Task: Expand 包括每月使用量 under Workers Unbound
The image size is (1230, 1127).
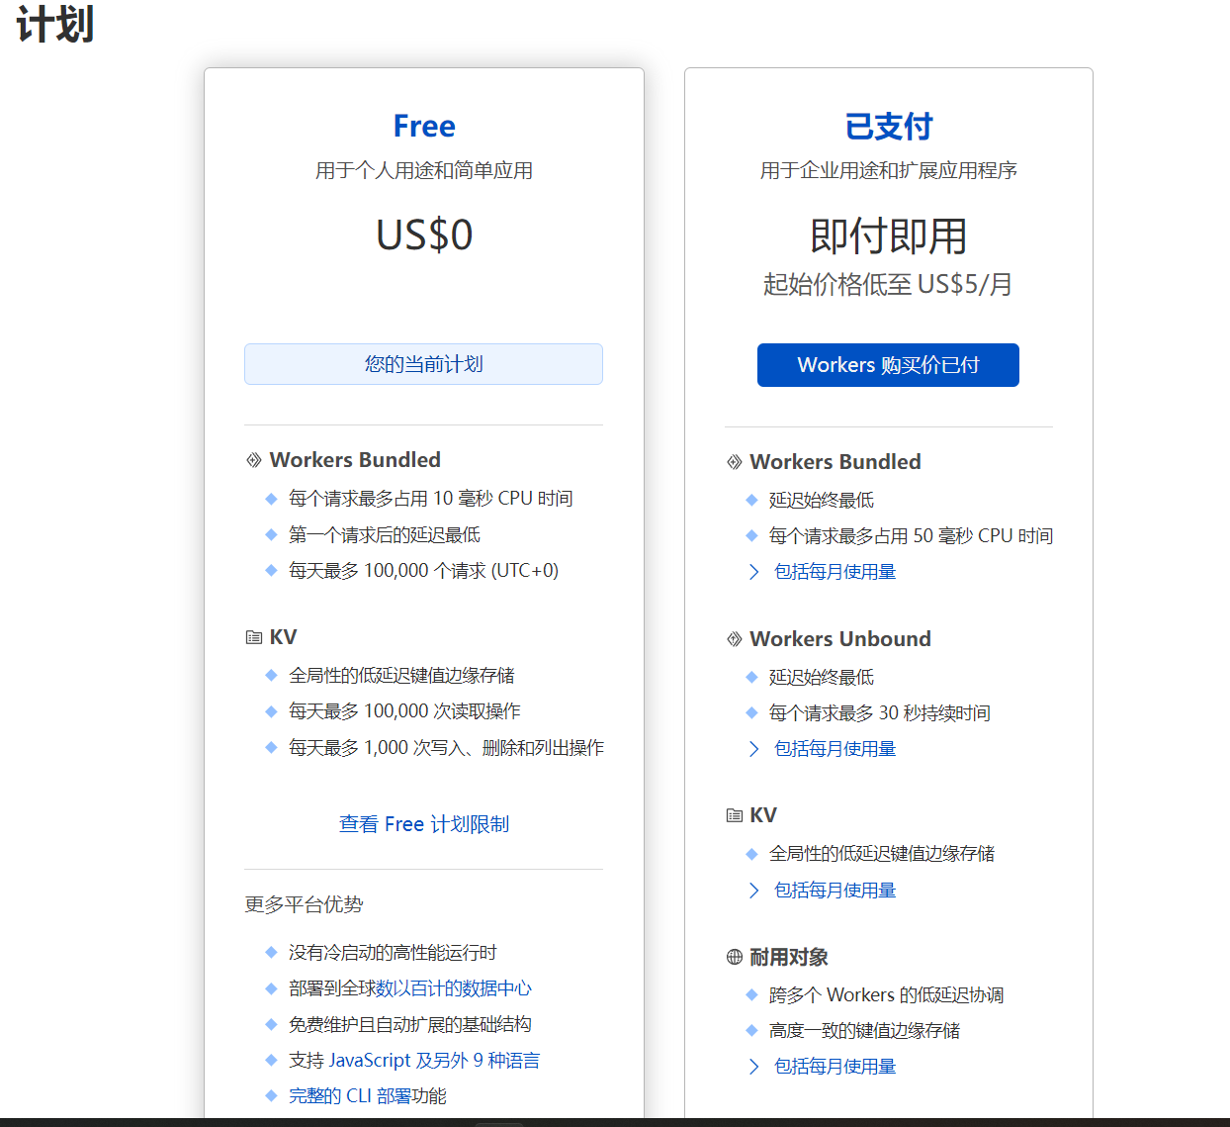Action: point(835,748)
